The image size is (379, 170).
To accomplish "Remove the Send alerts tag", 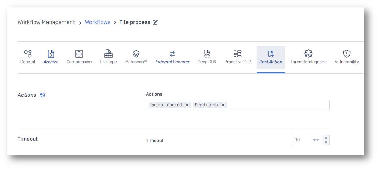I will click(223, 105).
